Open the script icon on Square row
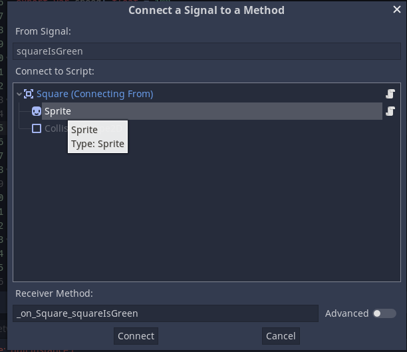The height and width of the screenshot is (352, 407). [390, 94]
